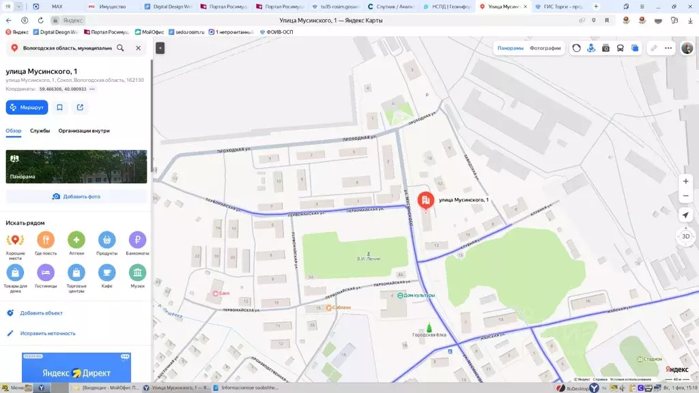Viewport: 699px width, 393px height.
Task: Select the Банкоматы category icon
Action: point(137,240)
